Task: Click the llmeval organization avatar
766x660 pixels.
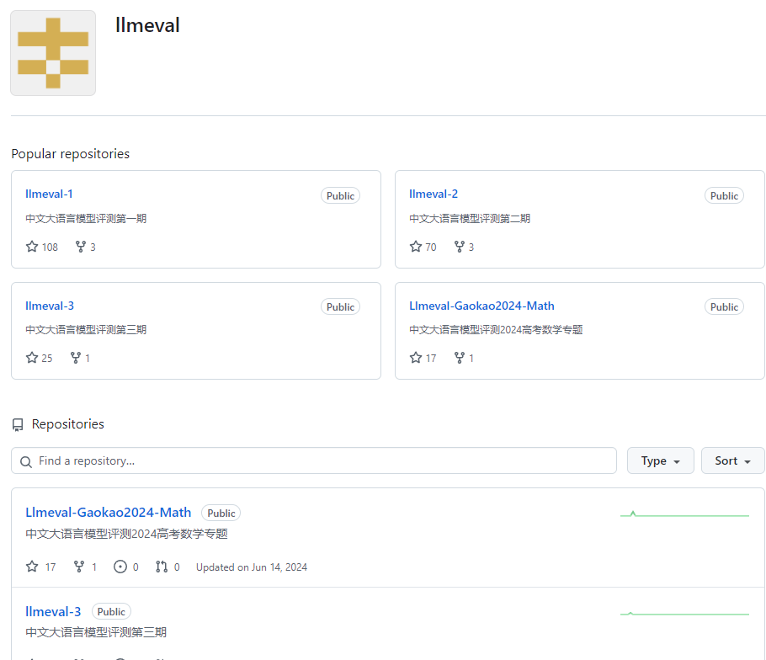Action: 53,53
